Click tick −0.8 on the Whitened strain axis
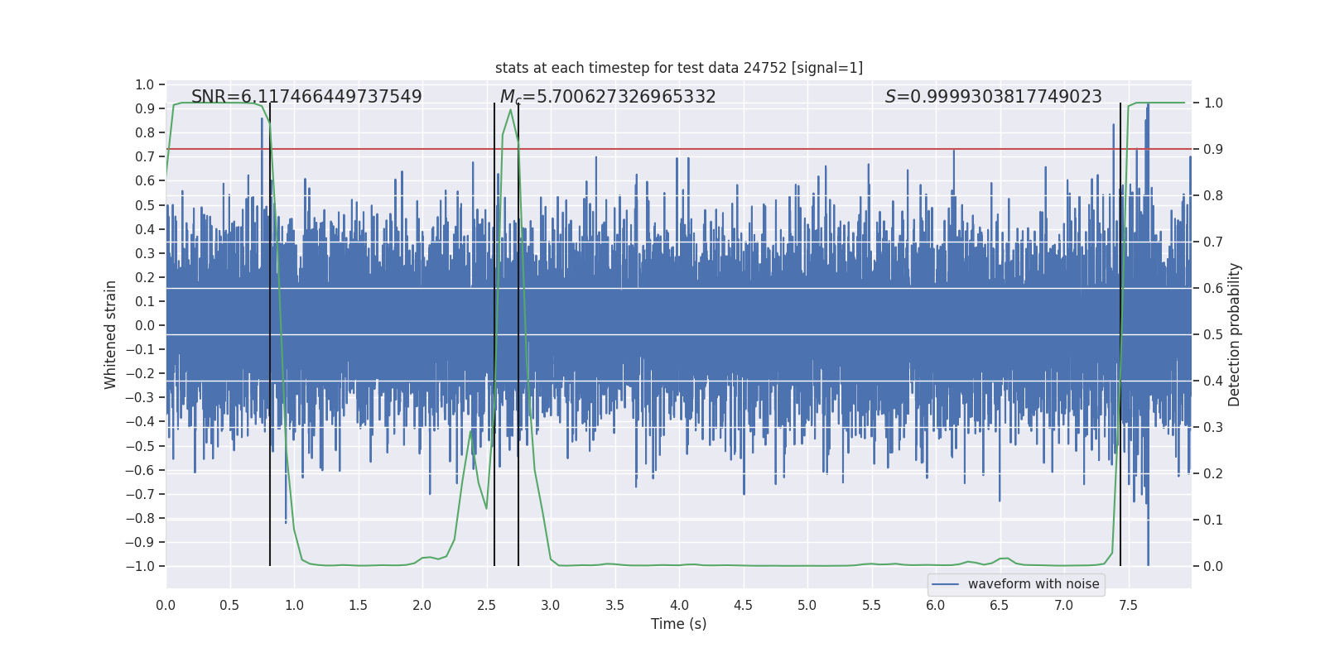Screen dimensions: 1325x662 140,518
